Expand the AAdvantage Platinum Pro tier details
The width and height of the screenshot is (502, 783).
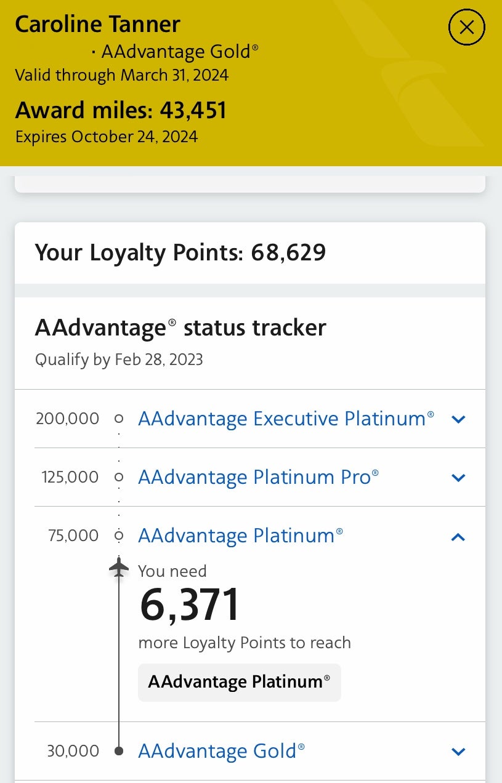coord(458,477)
